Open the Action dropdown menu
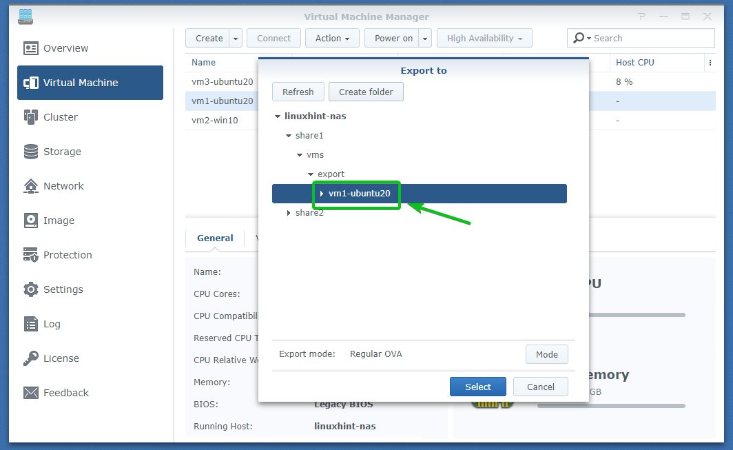733x450 pixels. (332, 39)
